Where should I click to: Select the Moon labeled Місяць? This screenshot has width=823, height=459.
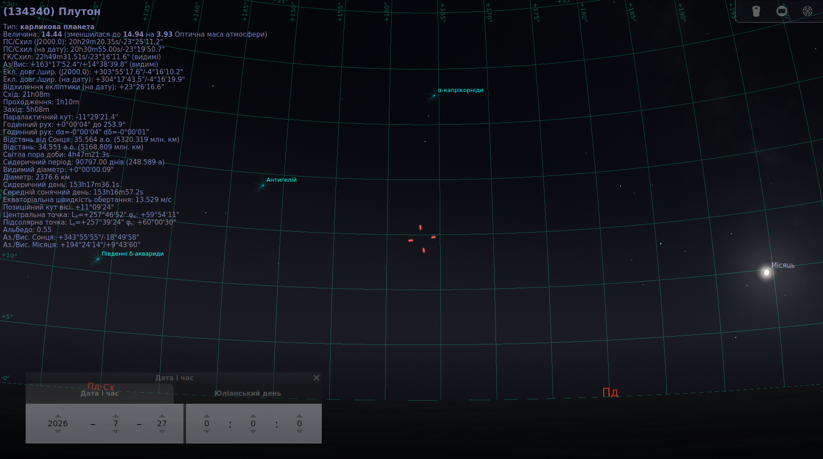click(x=766, y=272)
